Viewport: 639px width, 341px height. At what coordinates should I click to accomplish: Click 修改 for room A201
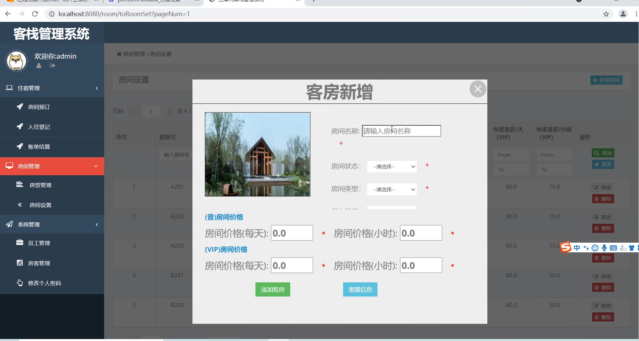tap(603, 187)
